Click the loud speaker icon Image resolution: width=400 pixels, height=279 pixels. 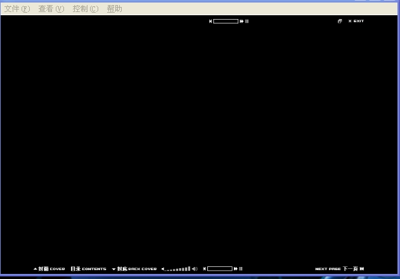pyautogui.click(x=195, y=269)
